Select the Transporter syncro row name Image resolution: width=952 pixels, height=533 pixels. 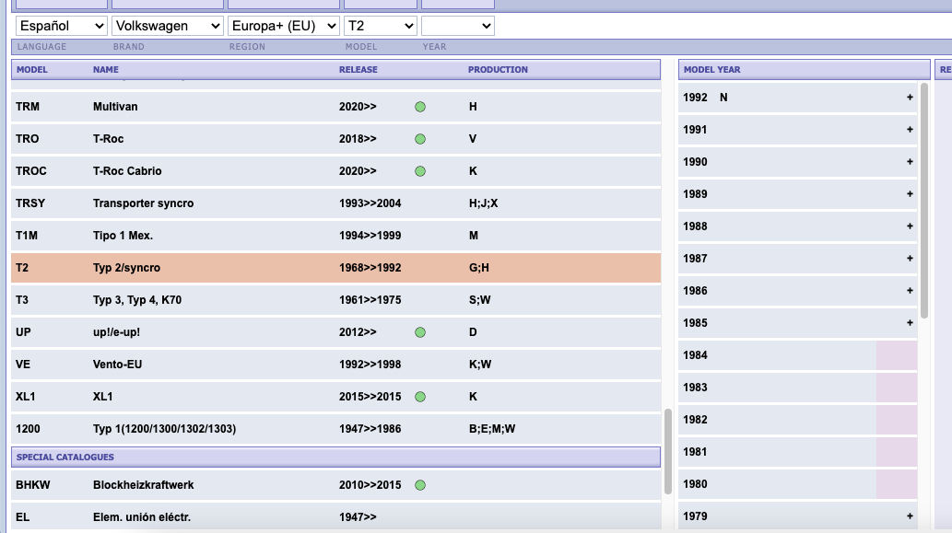143,203
